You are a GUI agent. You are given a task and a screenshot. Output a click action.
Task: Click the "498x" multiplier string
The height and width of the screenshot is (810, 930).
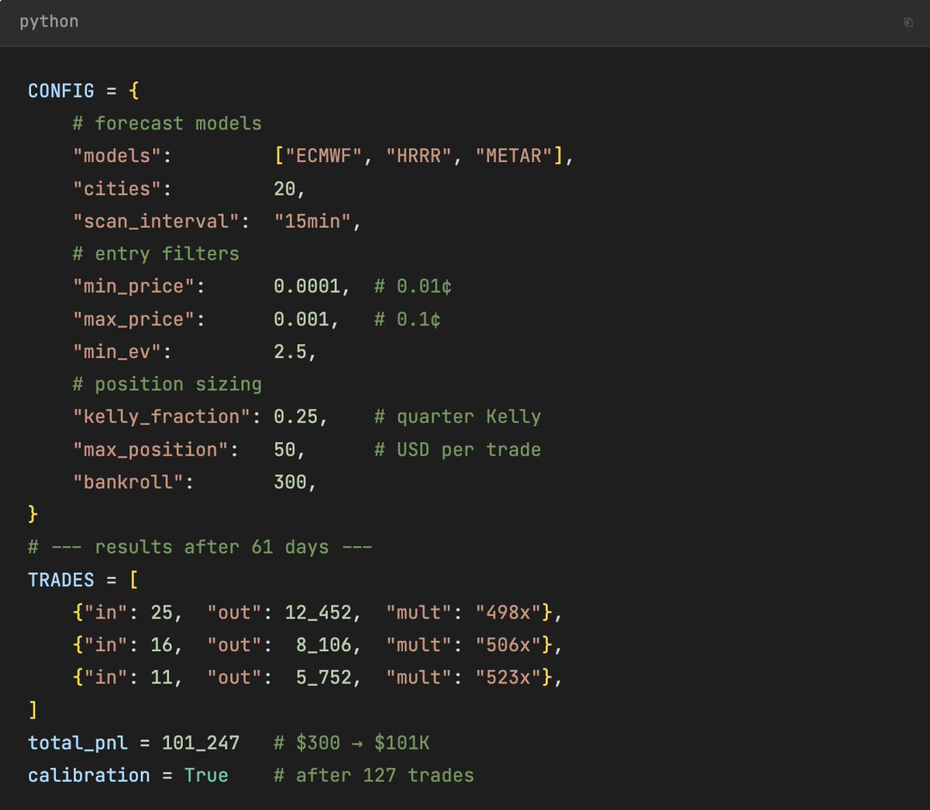[508, 612]
